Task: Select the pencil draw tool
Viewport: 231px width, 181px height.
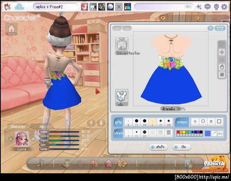Action: pyautogui.click(x=222, y=45)
